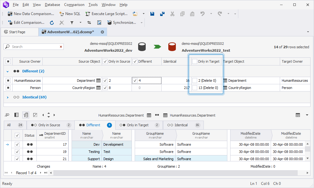Collapse the Different (2) group
Viewport: 314px width, 188px height.
point(8,71)
